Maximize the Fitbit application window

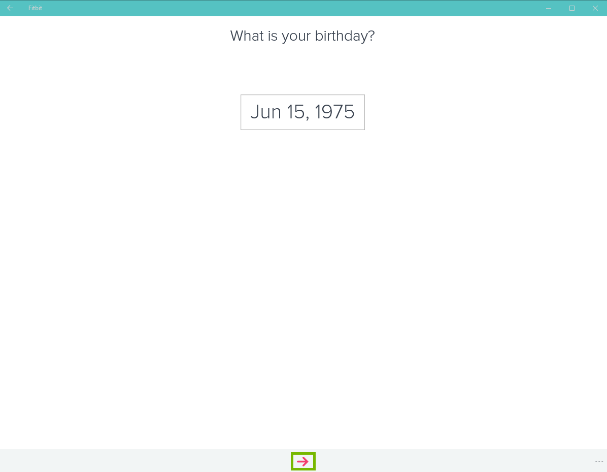(572, 8)
